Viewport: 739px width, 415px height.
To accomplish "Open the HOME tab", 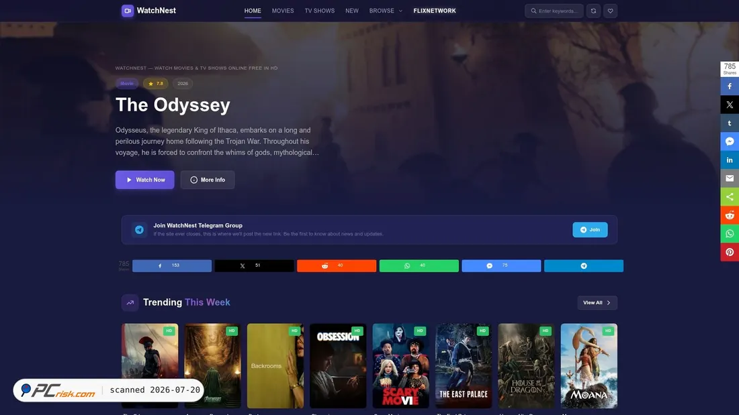I will coord(253,11).
